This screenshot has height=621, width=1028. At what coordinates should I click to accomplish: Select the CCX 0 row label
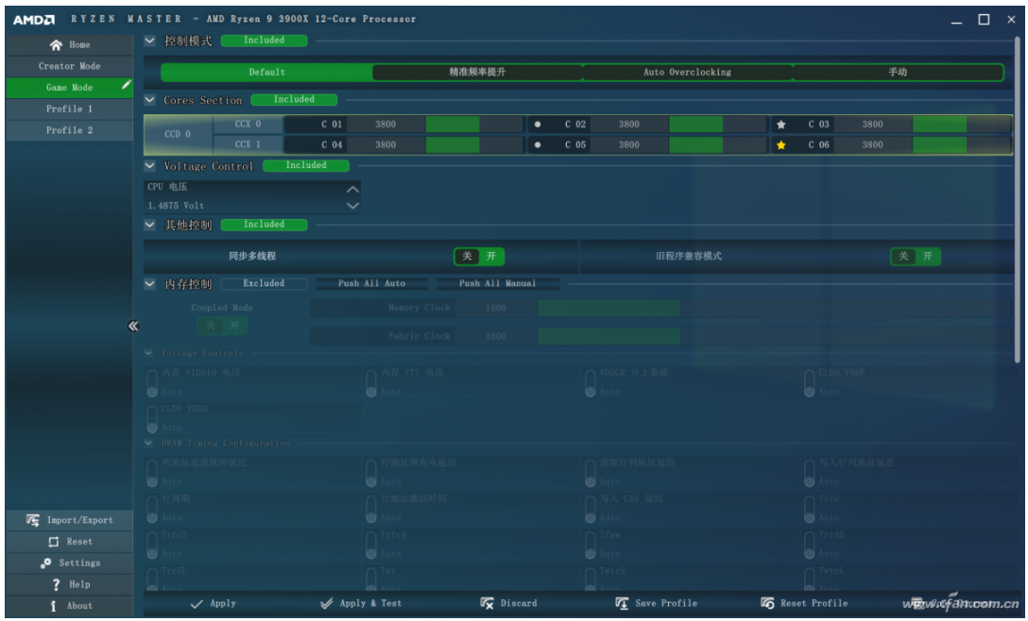(x=248, y=124)
